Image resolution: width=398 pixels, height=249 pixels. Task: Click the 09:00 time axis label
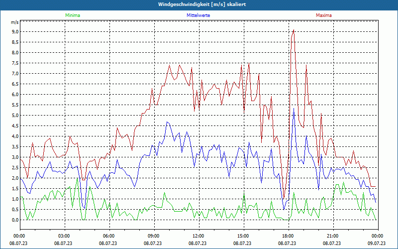(154, 236)
